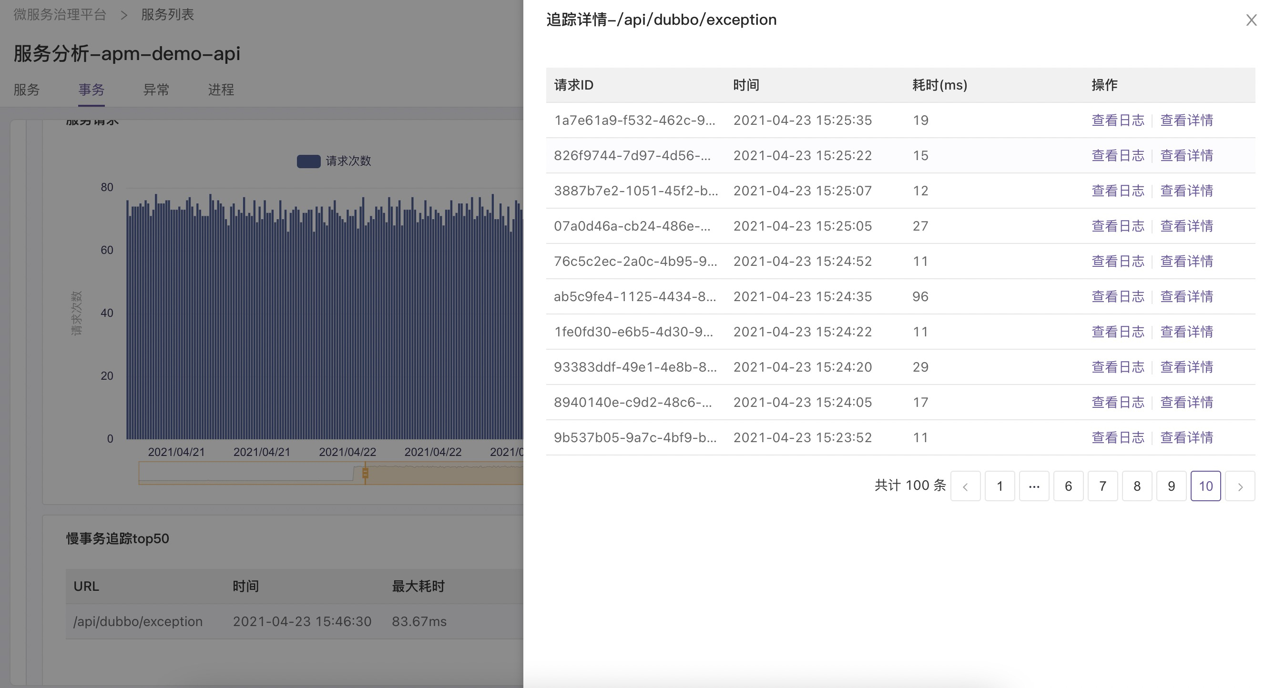The image size is (1265, 688).
Task: Select page 6 in pagination
Action: click(x=1069, y=486)
